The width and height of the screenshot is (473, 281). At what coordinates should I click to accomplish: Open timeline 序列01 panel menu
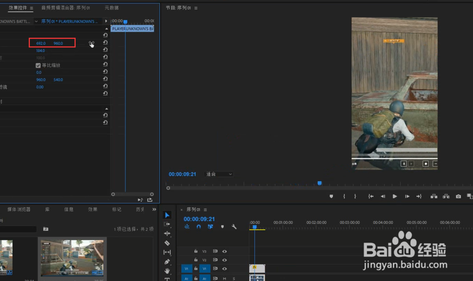click(205, 210)
